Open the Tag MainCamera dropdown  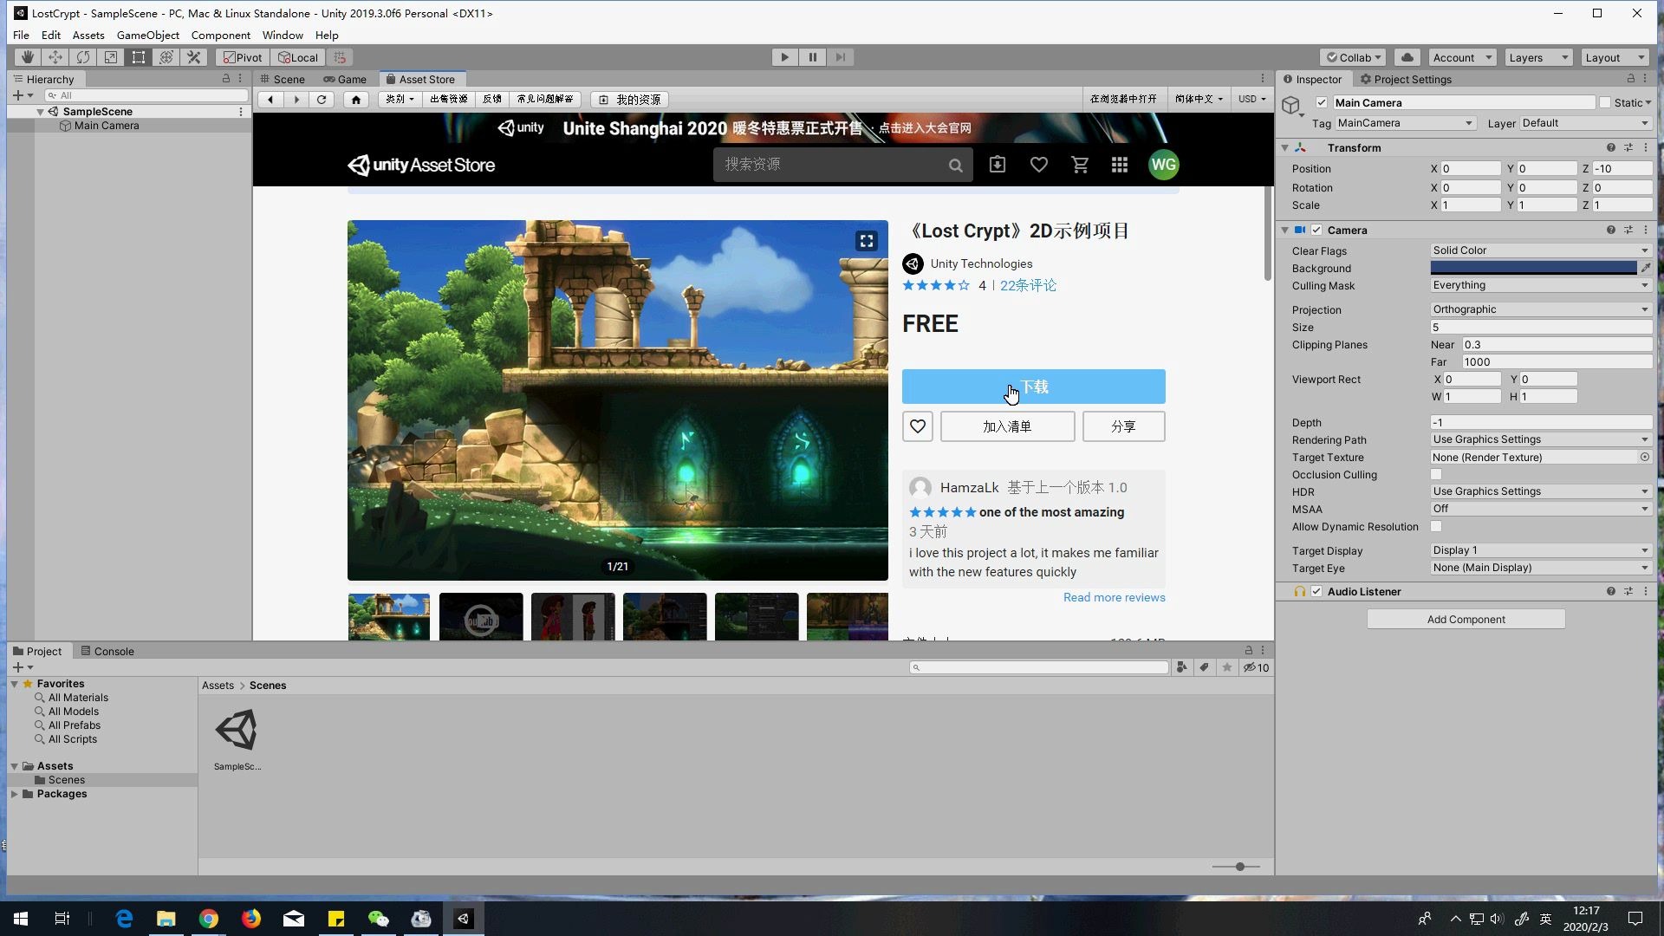click(x=1405, y=123)
